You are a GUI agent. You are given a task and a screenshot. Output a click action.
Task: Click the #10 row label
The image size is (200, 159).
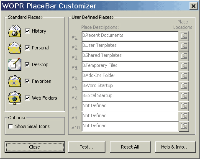click(x=75, y=128)
